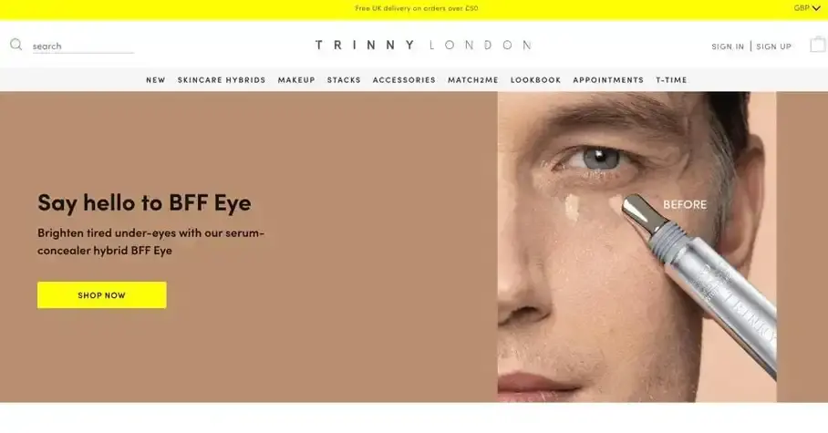Image resolution: width=828 pixels, height=433 pixels.
Task: Open the Sign In link
Action: [727, 46]
